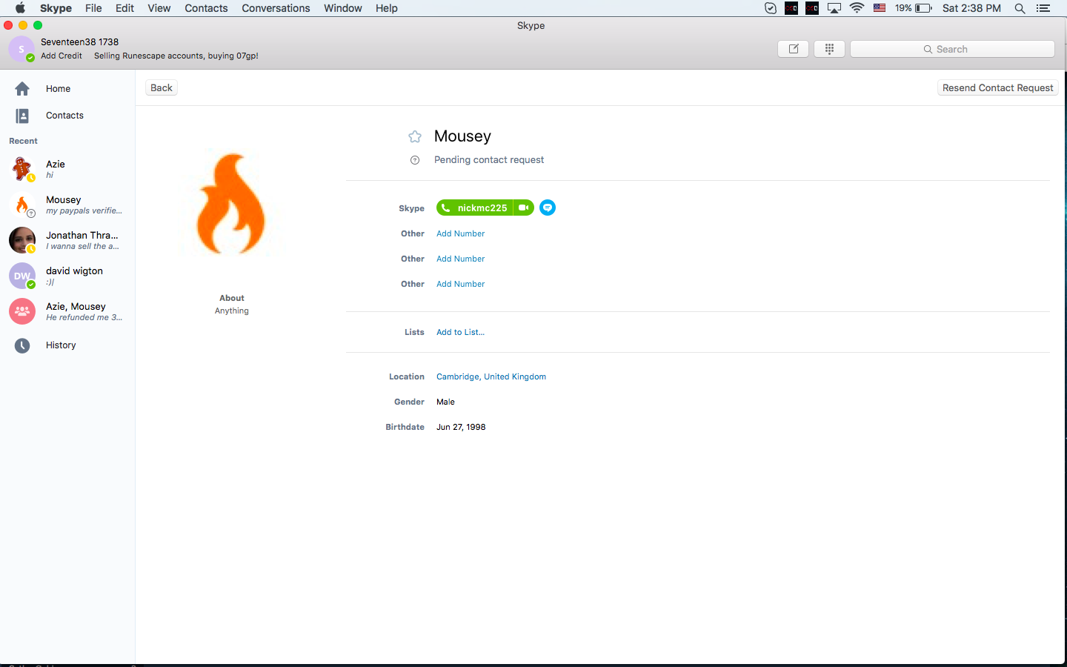Open the Contacts menu in menu bar
This screenshot has width=1067, height=667.
click(206, 8)
